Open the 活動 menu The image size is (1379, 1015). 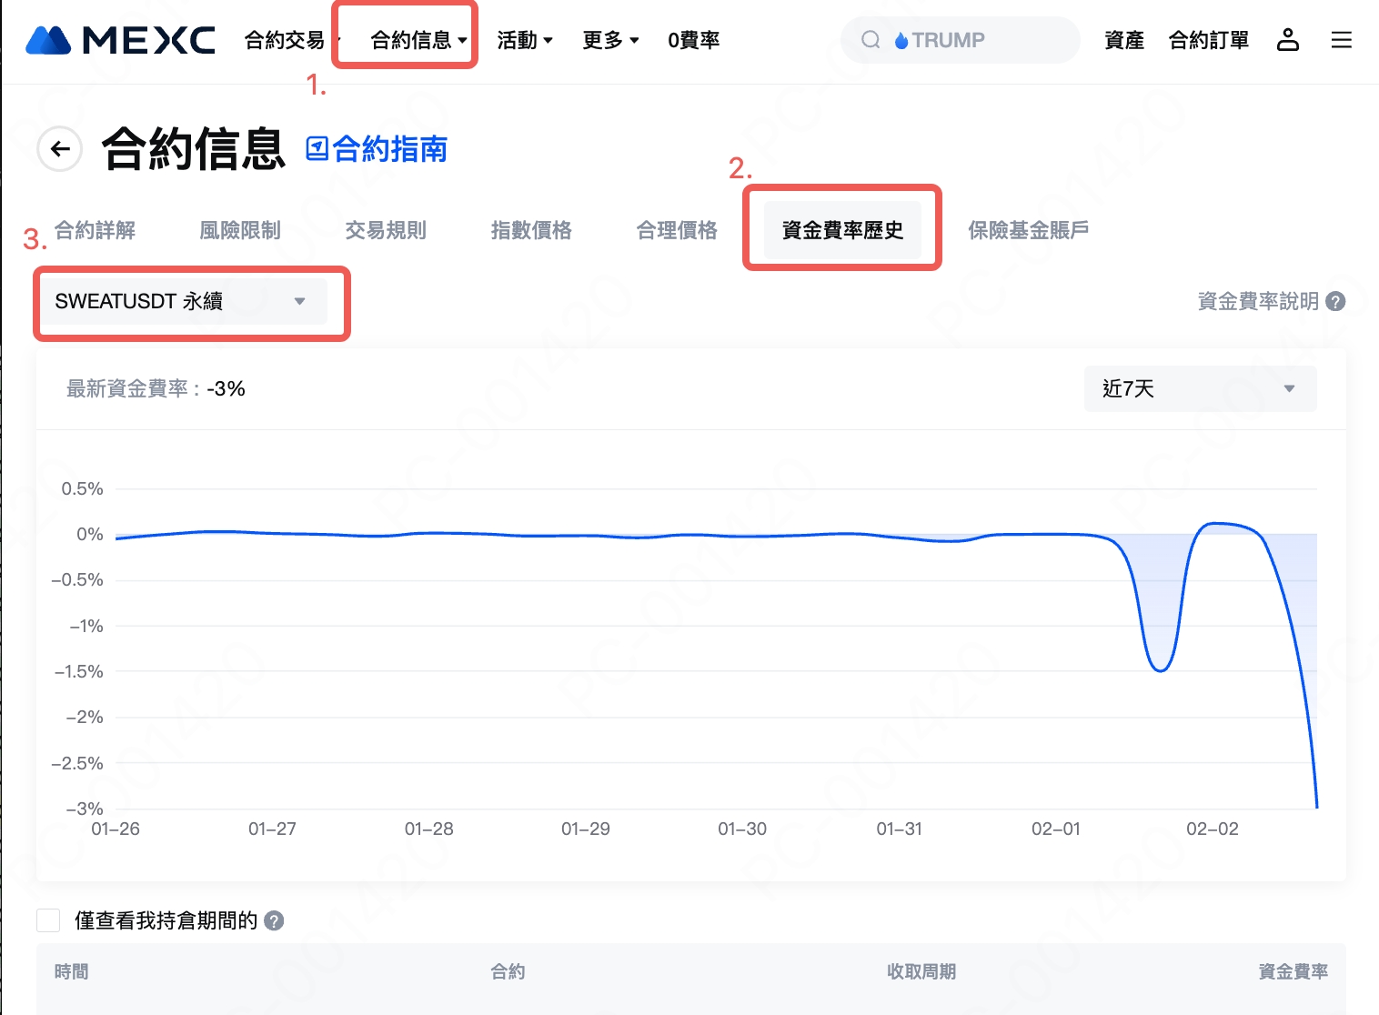525,40
